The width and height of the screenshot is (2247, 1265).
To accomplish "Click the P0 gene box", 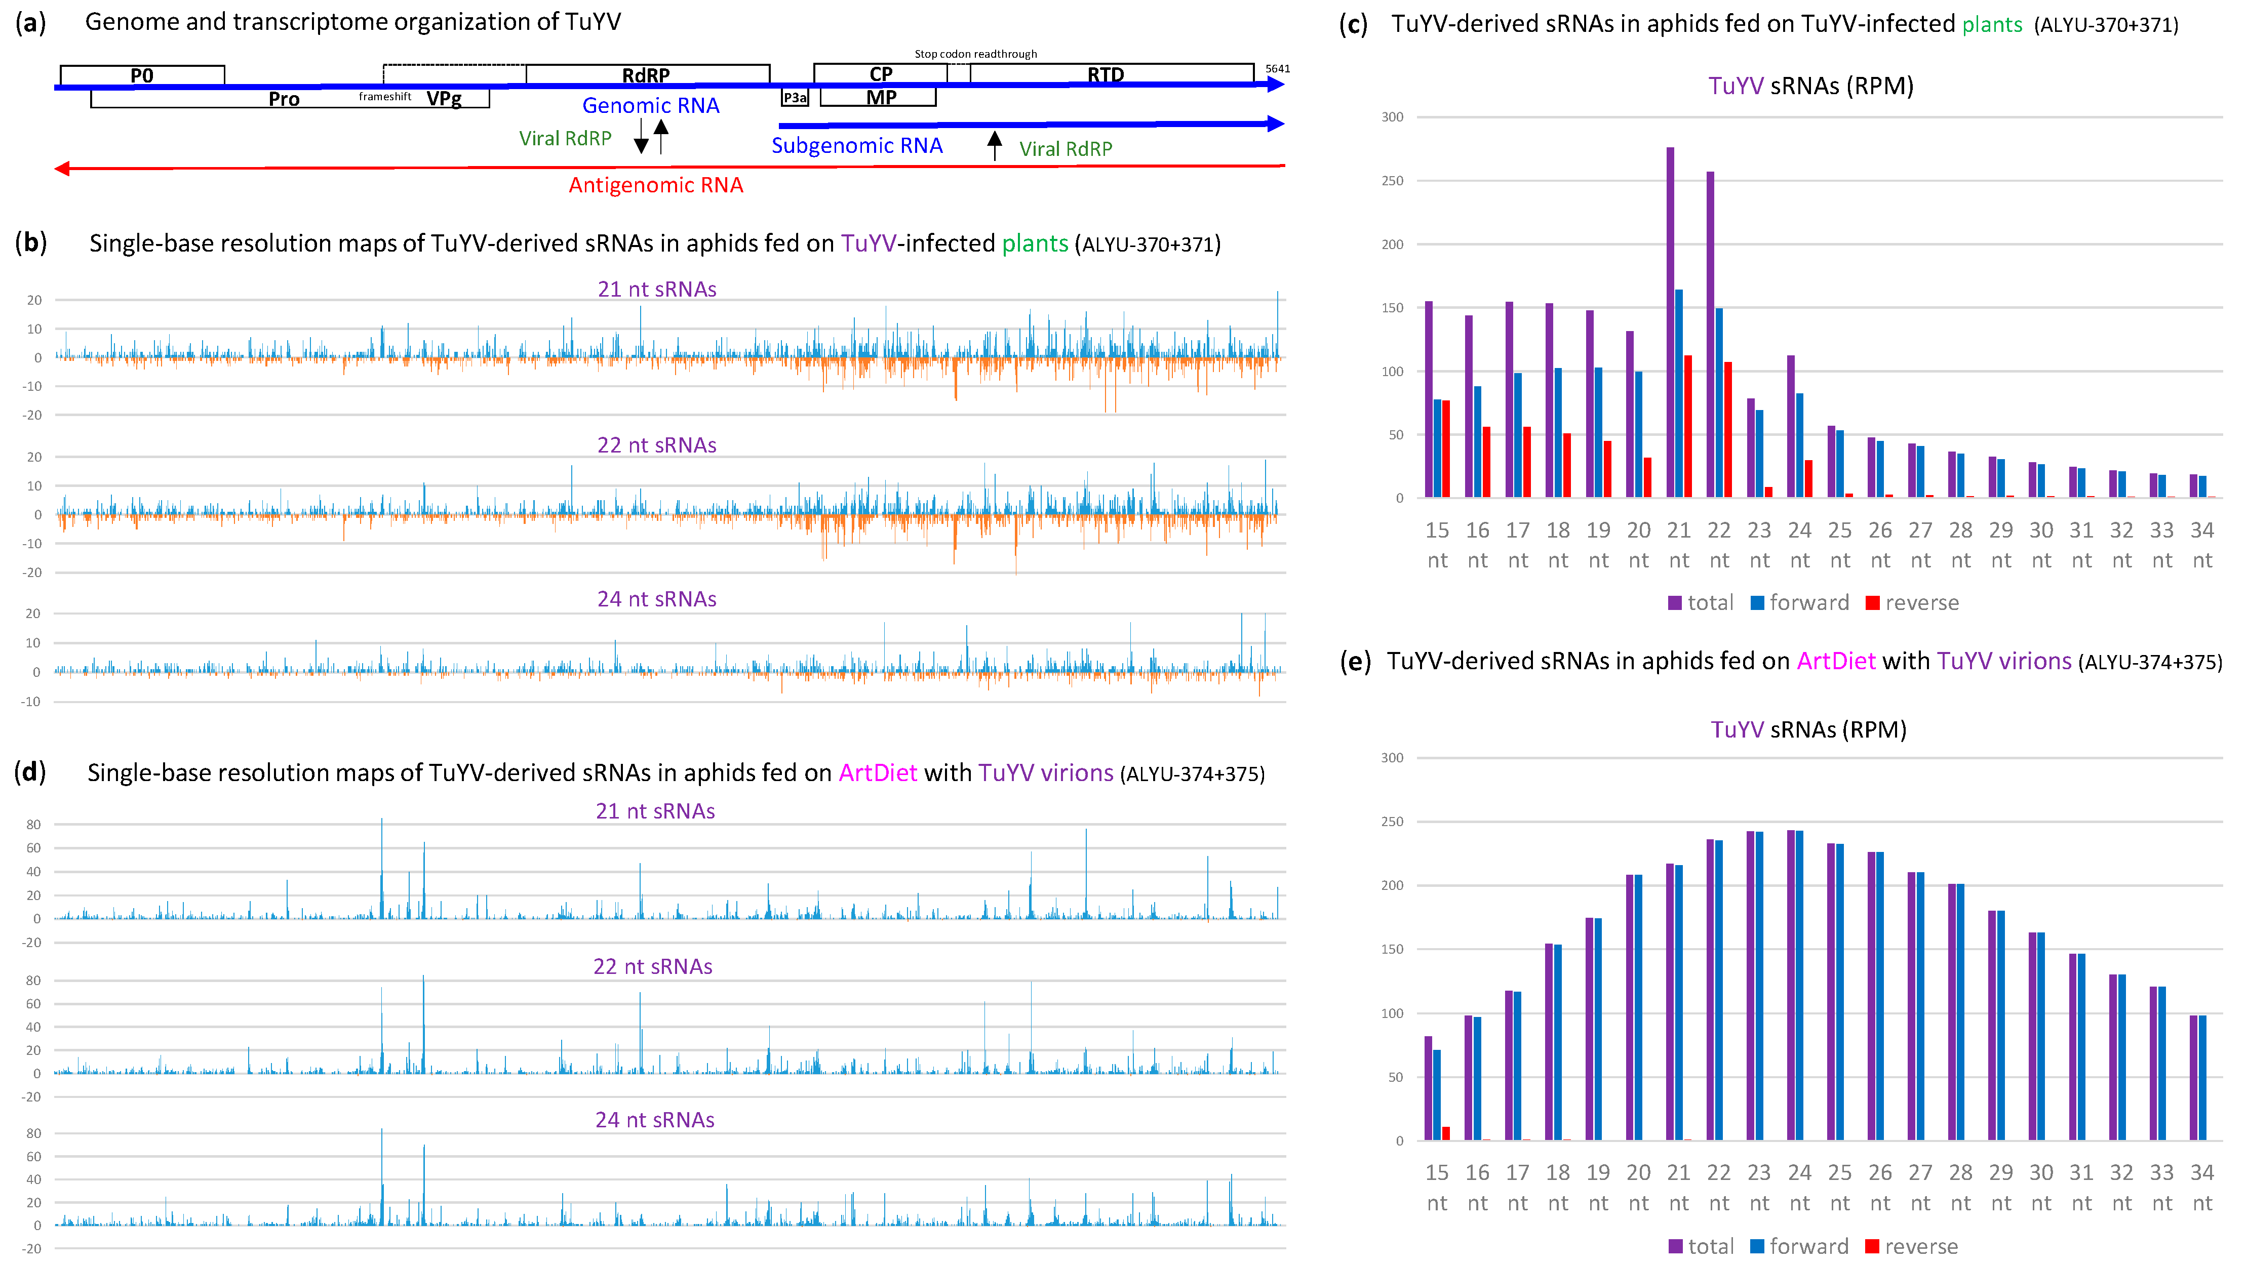I will [142, 75].
